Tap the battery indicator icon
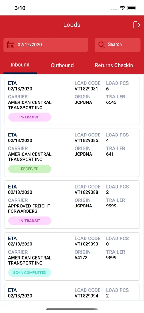Viewport: 144px width, 313px height. tap(132, 8)
